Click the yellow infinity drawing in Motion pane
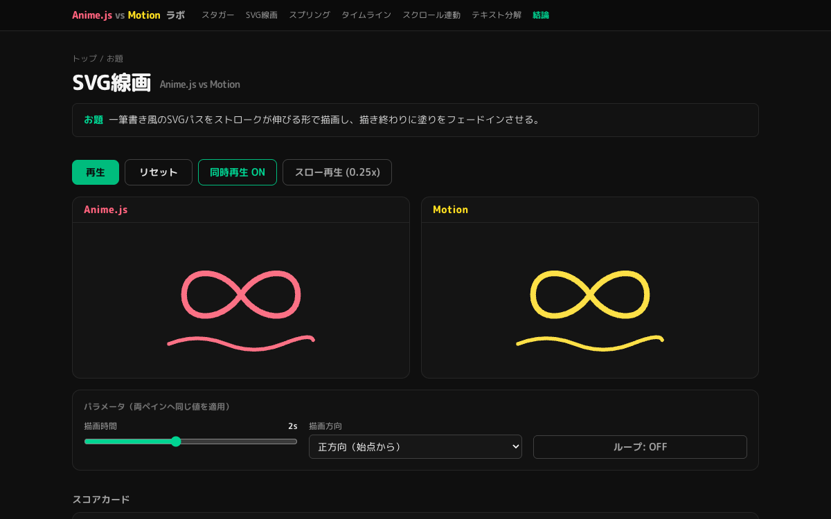 click(590, 294)
